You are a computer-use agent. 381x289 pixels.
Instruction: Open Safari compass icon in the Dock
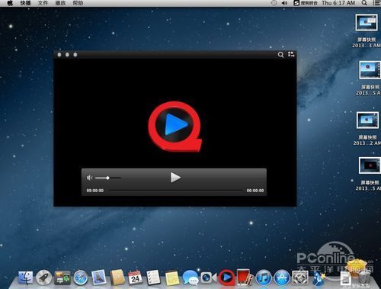pyautogui.click(x=81, y=278)
